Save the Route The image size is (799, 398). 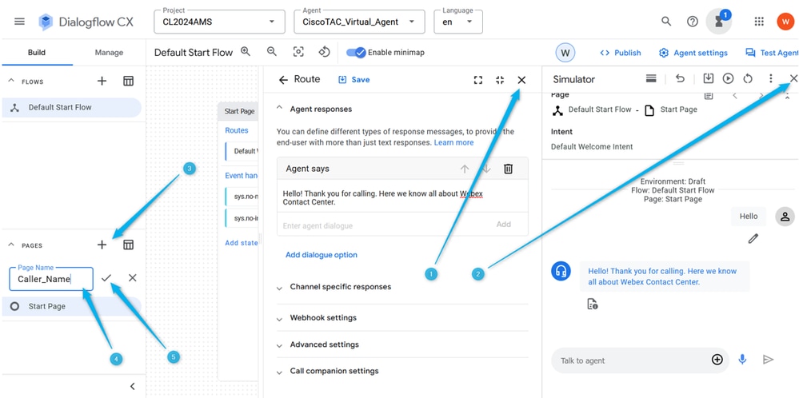tap(354, 79)
